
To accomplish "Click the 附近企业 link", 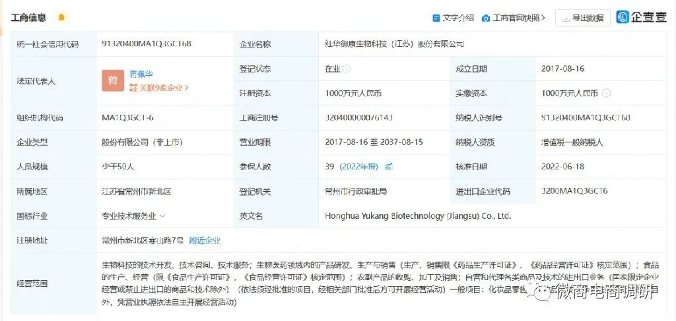I will 205,241.
